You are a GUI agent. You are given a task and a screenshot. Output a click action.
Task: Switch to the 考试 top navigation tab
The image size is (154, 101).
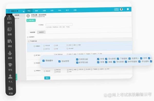point(60,10)
